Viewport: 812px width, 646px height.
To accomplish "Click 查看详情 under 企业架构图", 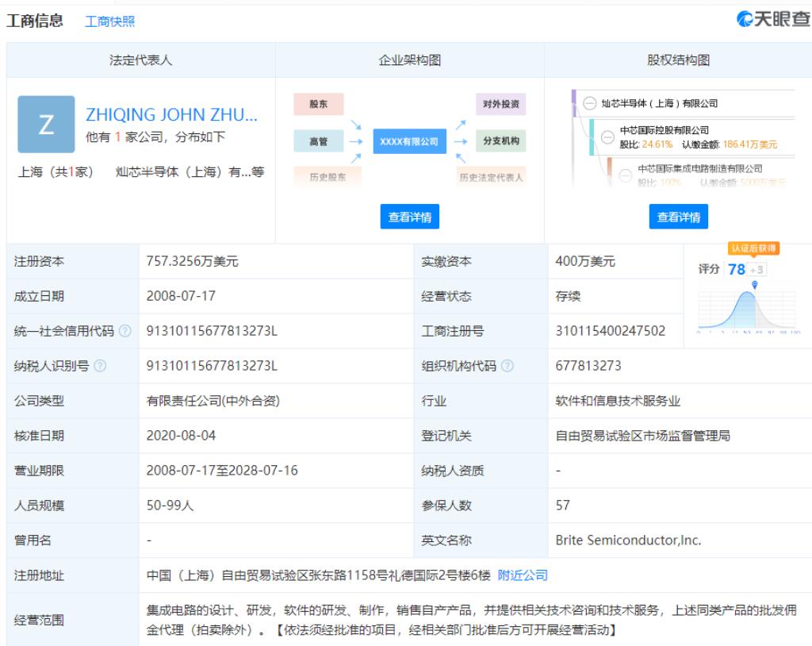I will coord(410,217).
